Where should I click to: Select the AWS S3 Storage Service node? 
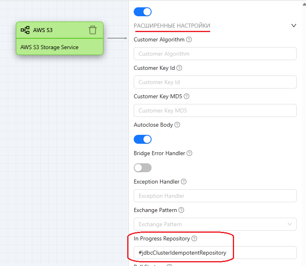(60, 47)
